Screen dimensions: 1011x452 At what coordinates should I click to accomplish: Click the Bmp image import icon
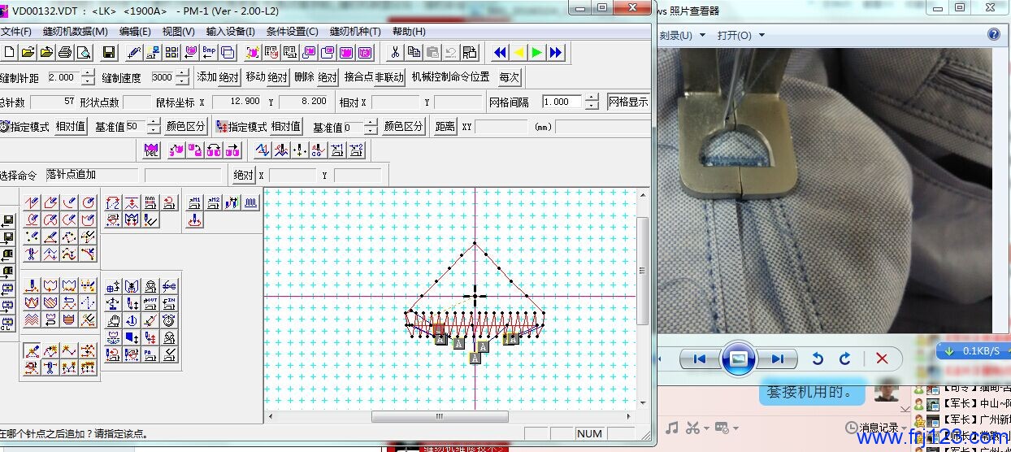pos(209,53)
